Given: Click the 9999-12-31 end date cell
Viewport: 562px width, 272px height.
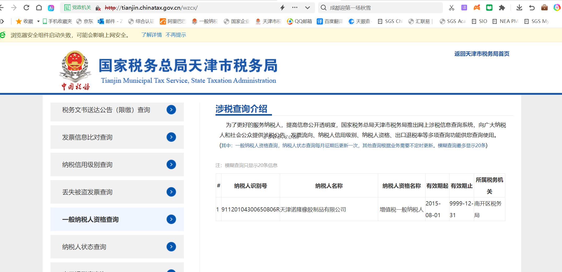Looking at the screenshot, I should (x=462, y=209).
